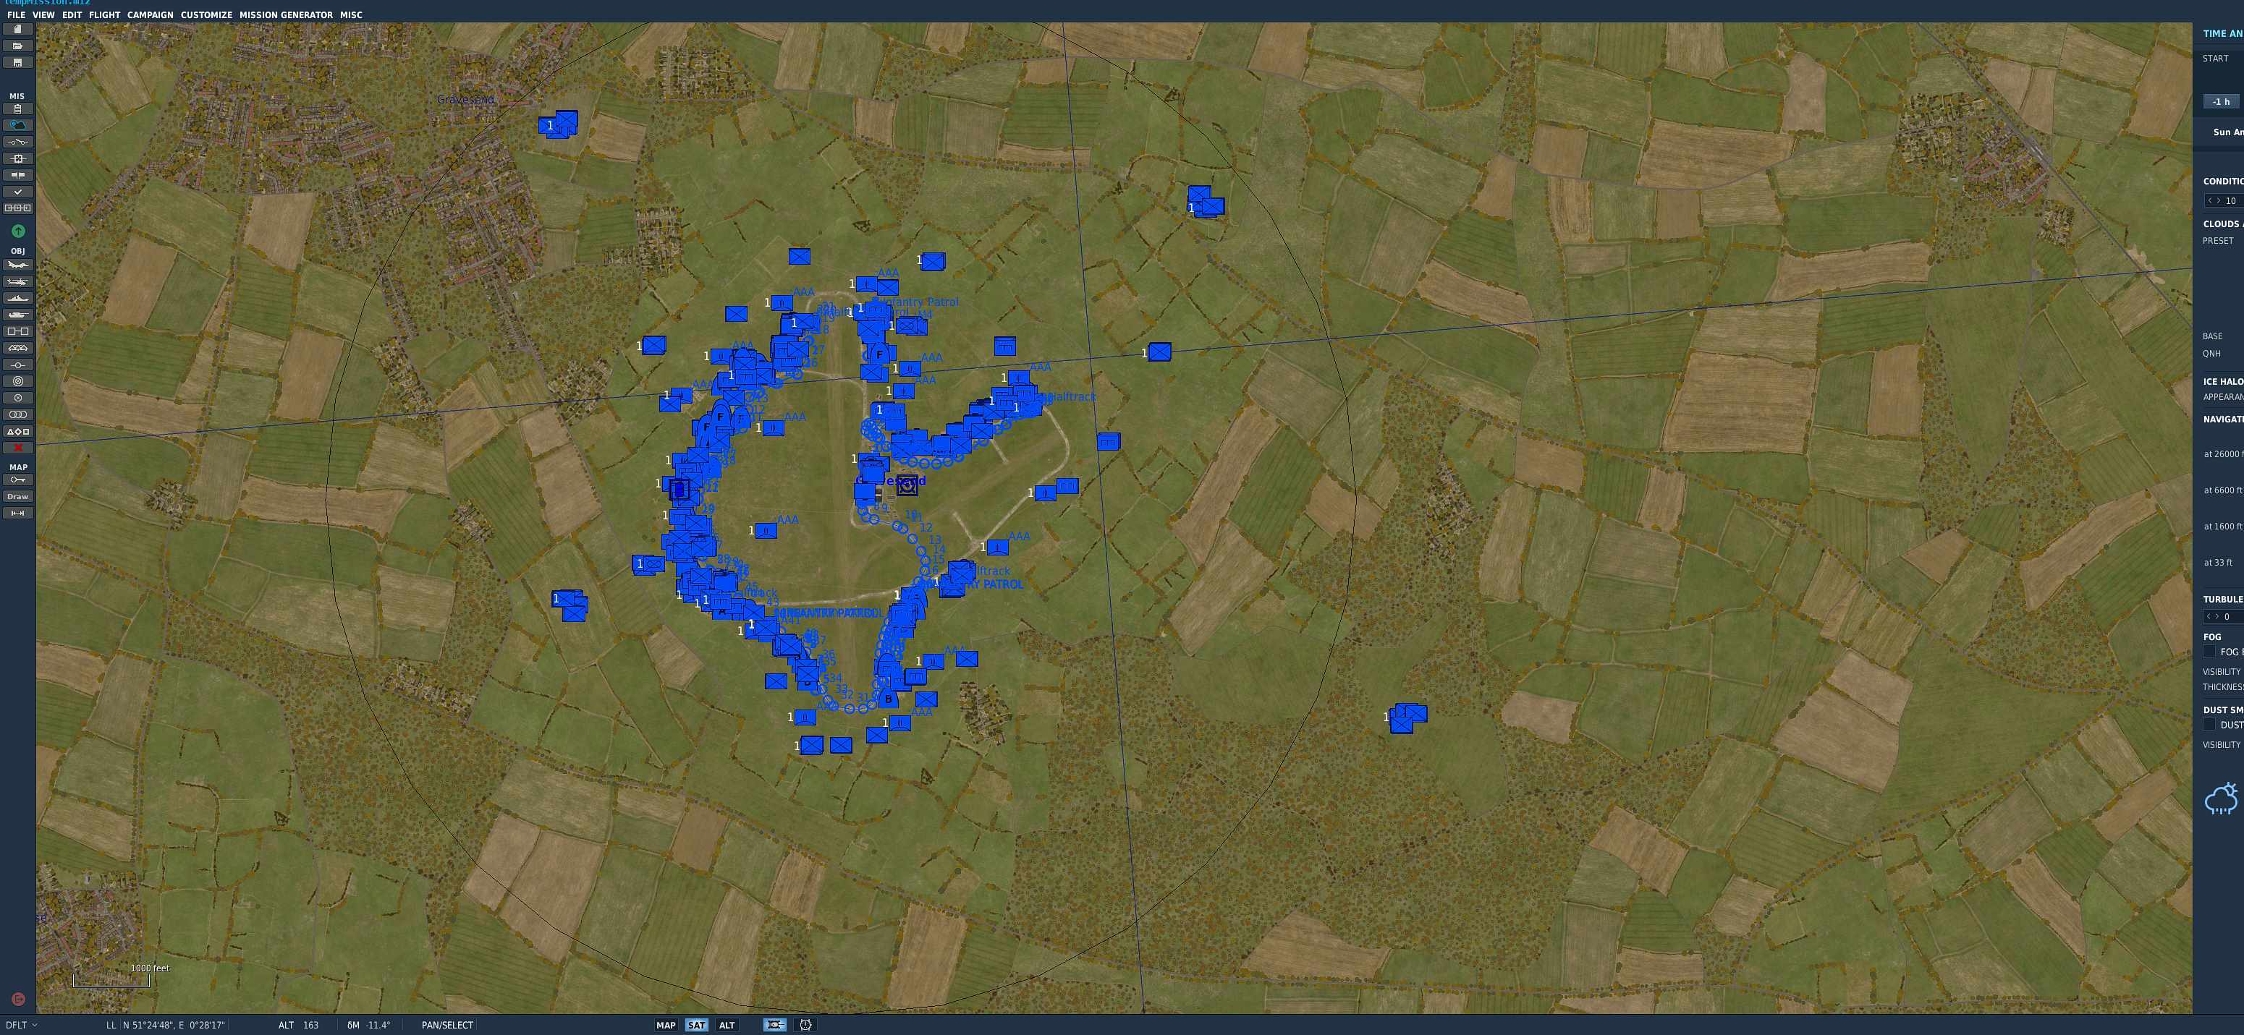
Task: Open the weather editor via the blue cloud icon
Action: (17, 124)
